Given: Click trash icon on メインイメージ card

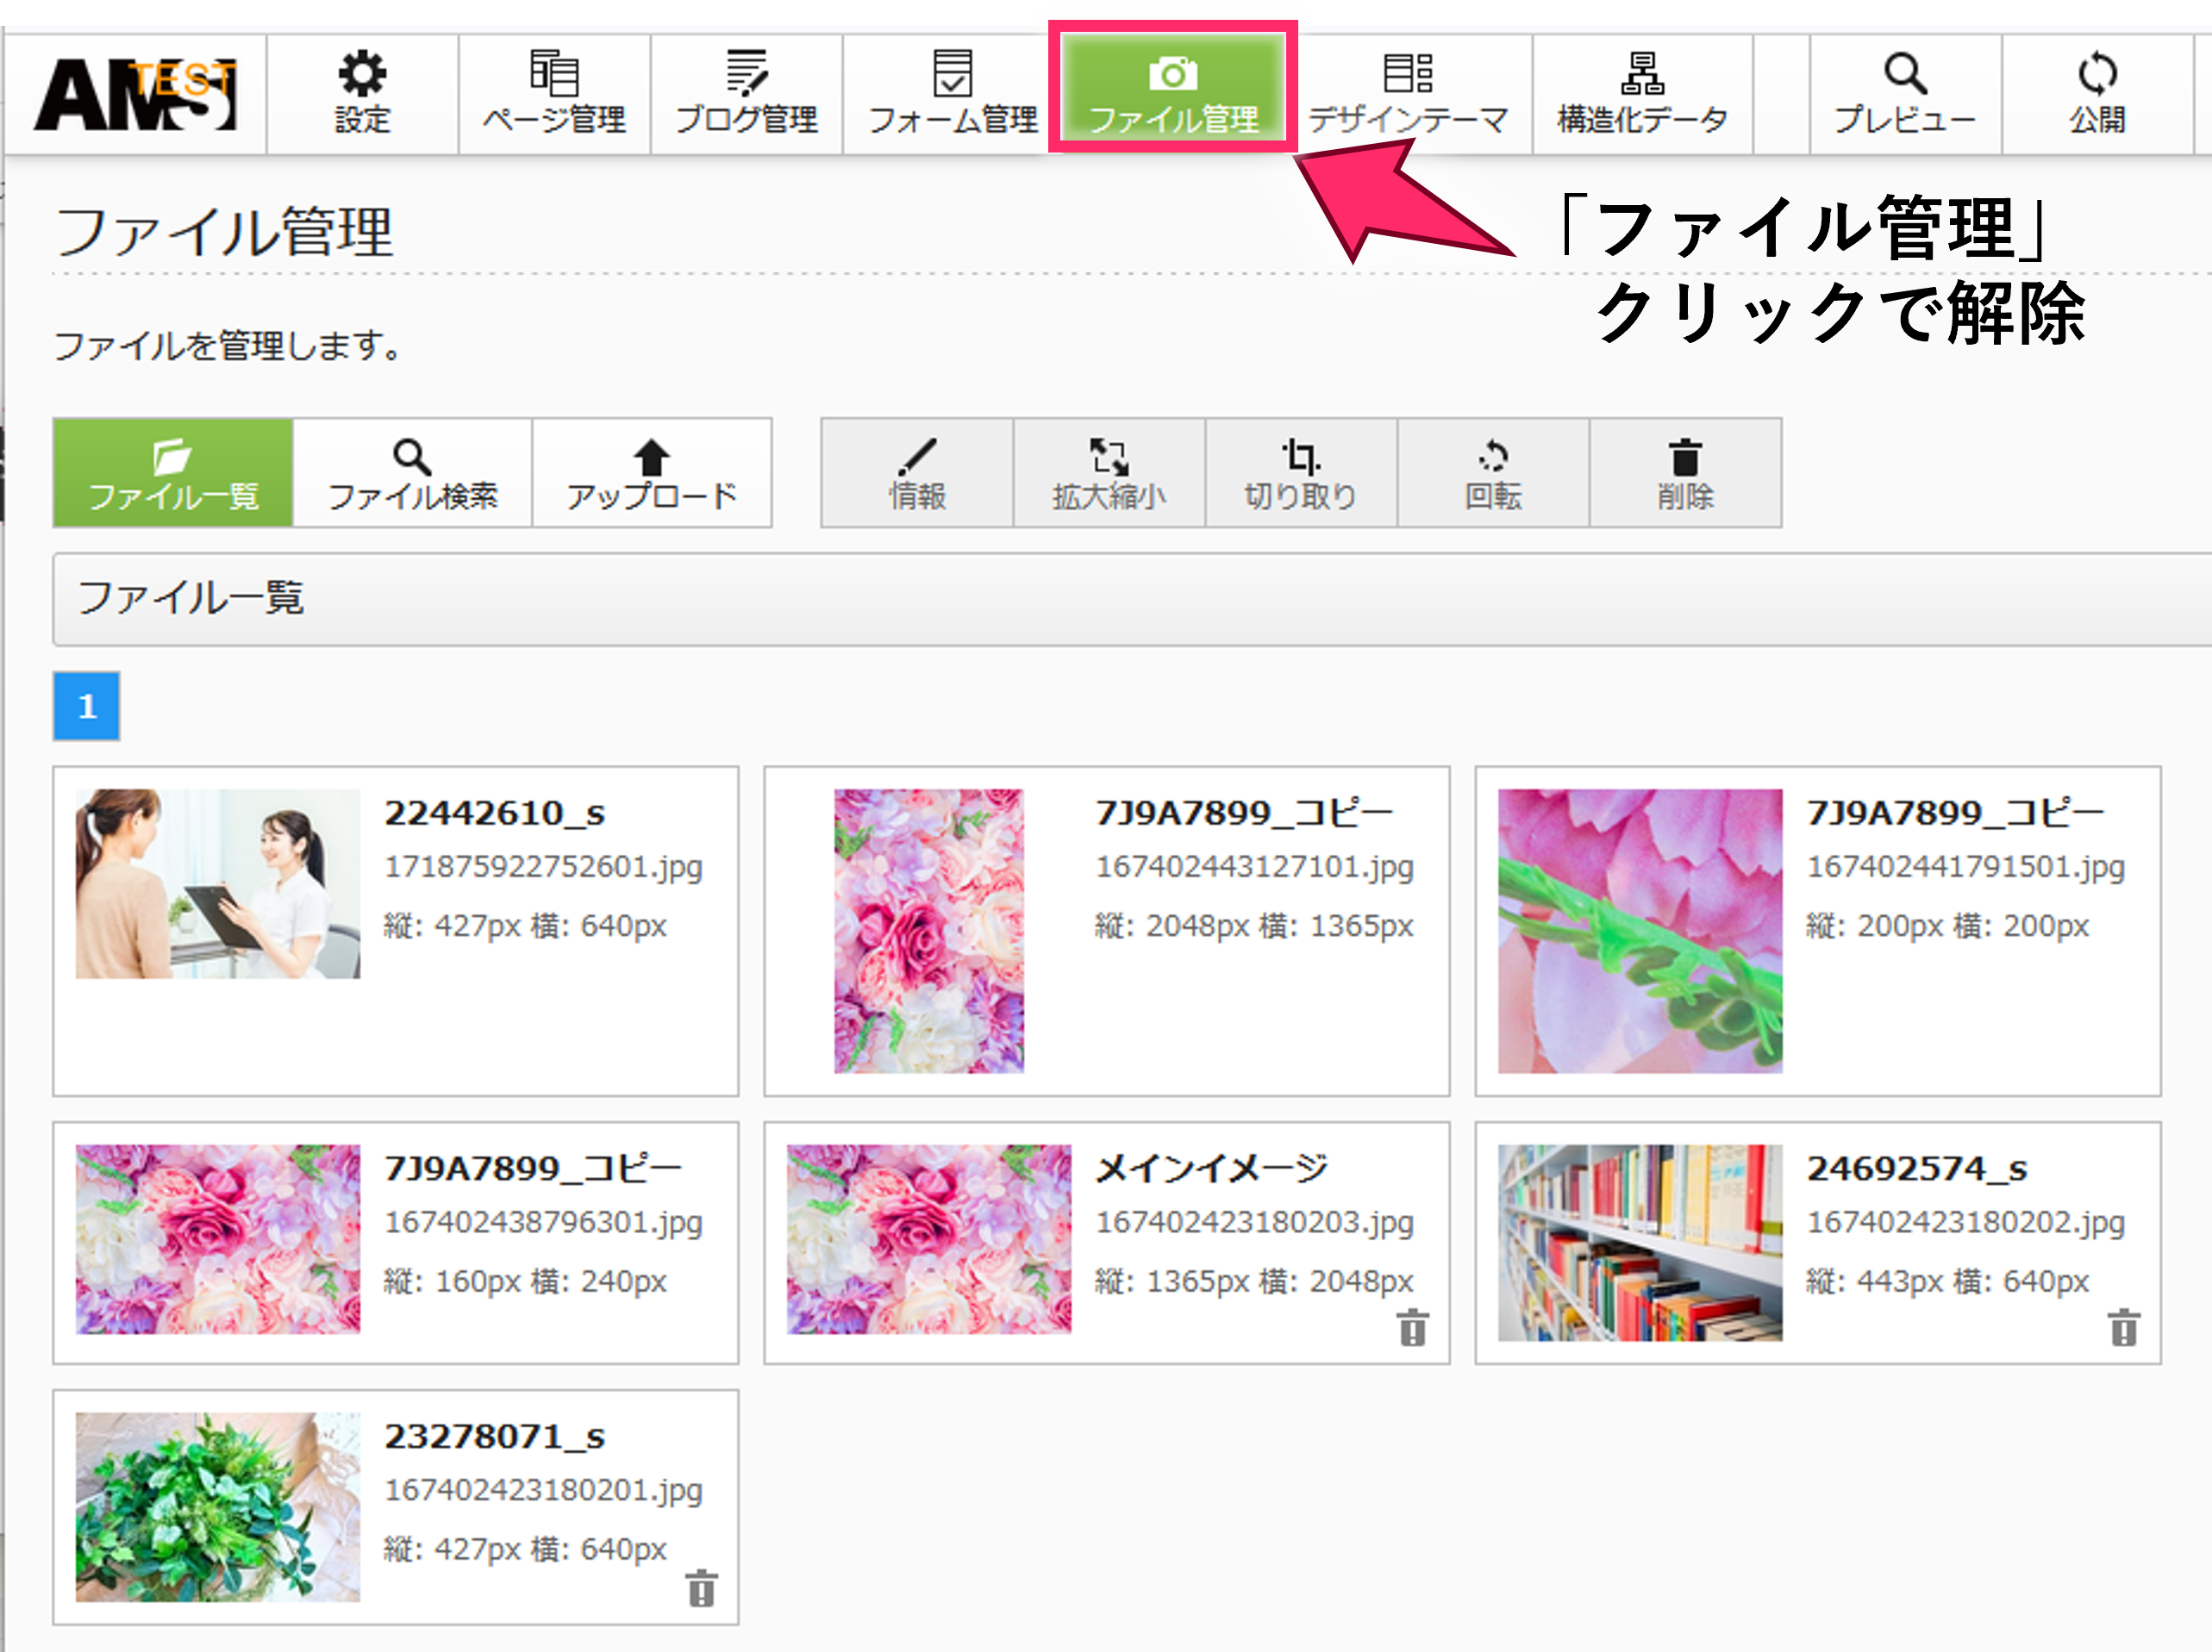Looking at the screenshot, I should [1412, 1328].
